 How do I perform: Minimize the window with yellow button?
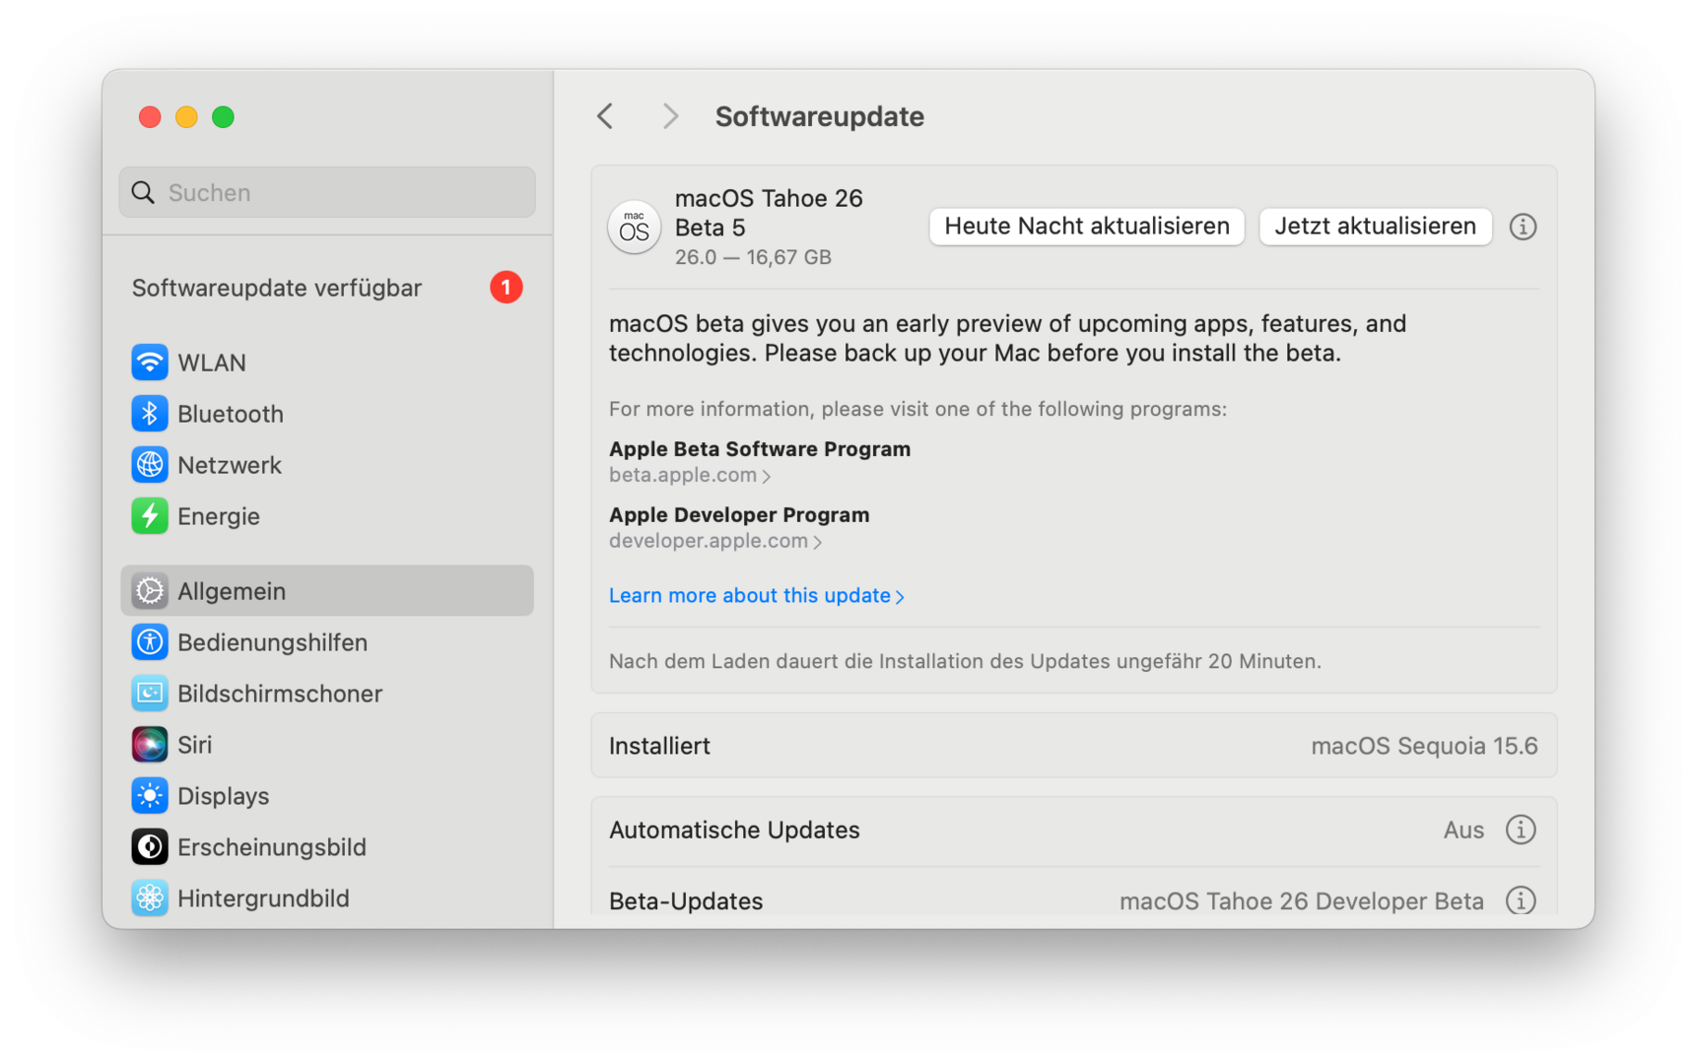(186, 117)
